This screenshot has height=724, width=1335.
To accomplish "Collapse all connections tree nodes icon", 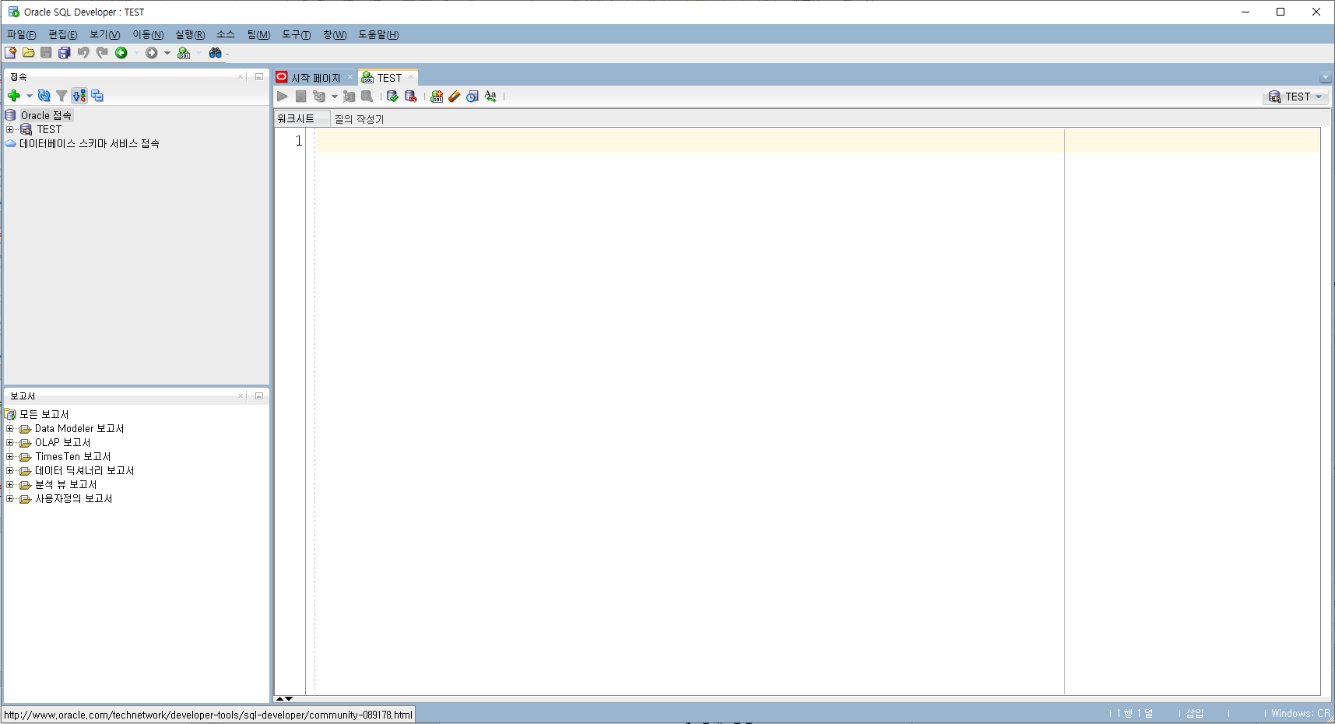I will tap(97, 96).
